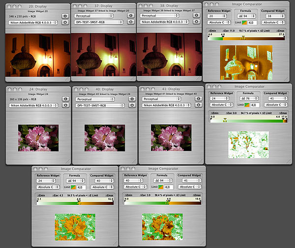Open Compared Widget 38 dropdown
This screenshot has width=295, height=248.
tap(275, 16)
